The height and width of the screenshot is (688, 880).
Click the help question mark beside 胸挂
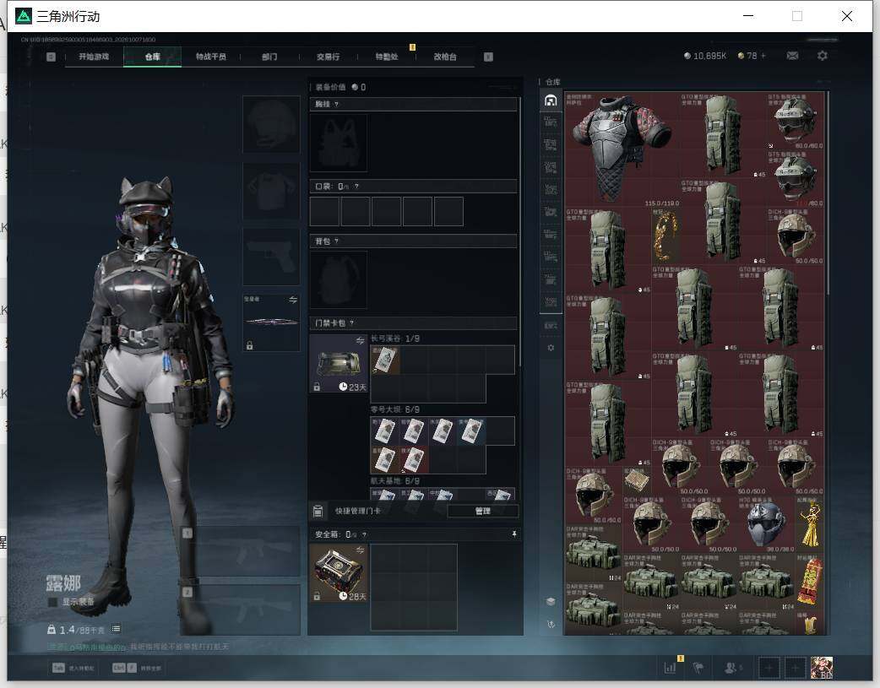tap(336, 105)
